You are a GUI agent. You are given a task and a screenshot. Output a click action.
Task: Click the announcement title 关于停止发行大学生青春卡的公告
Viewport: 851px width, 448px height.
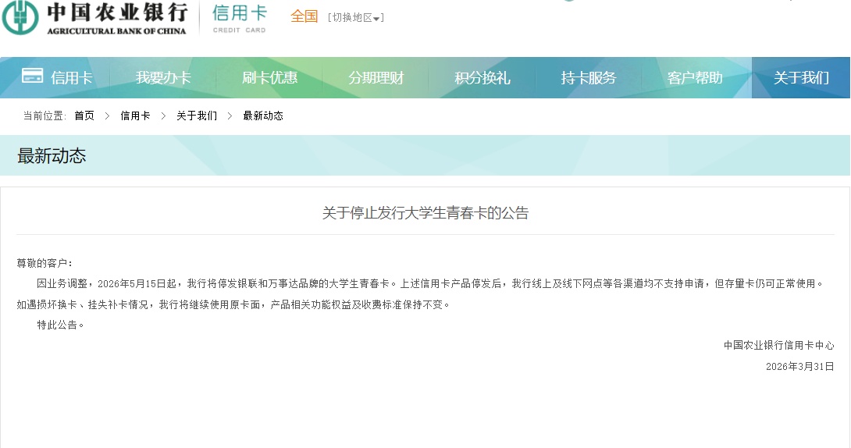coord(425,213)
